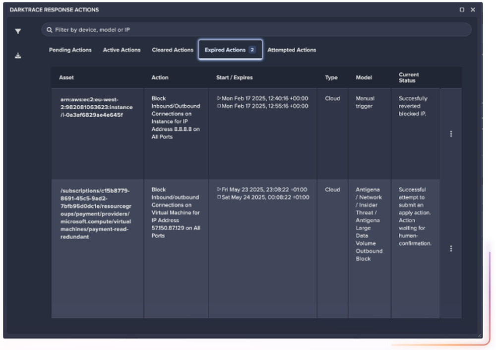Click the Action column header
This screenshot has height=350, width=496.
[x=160, y=77]
